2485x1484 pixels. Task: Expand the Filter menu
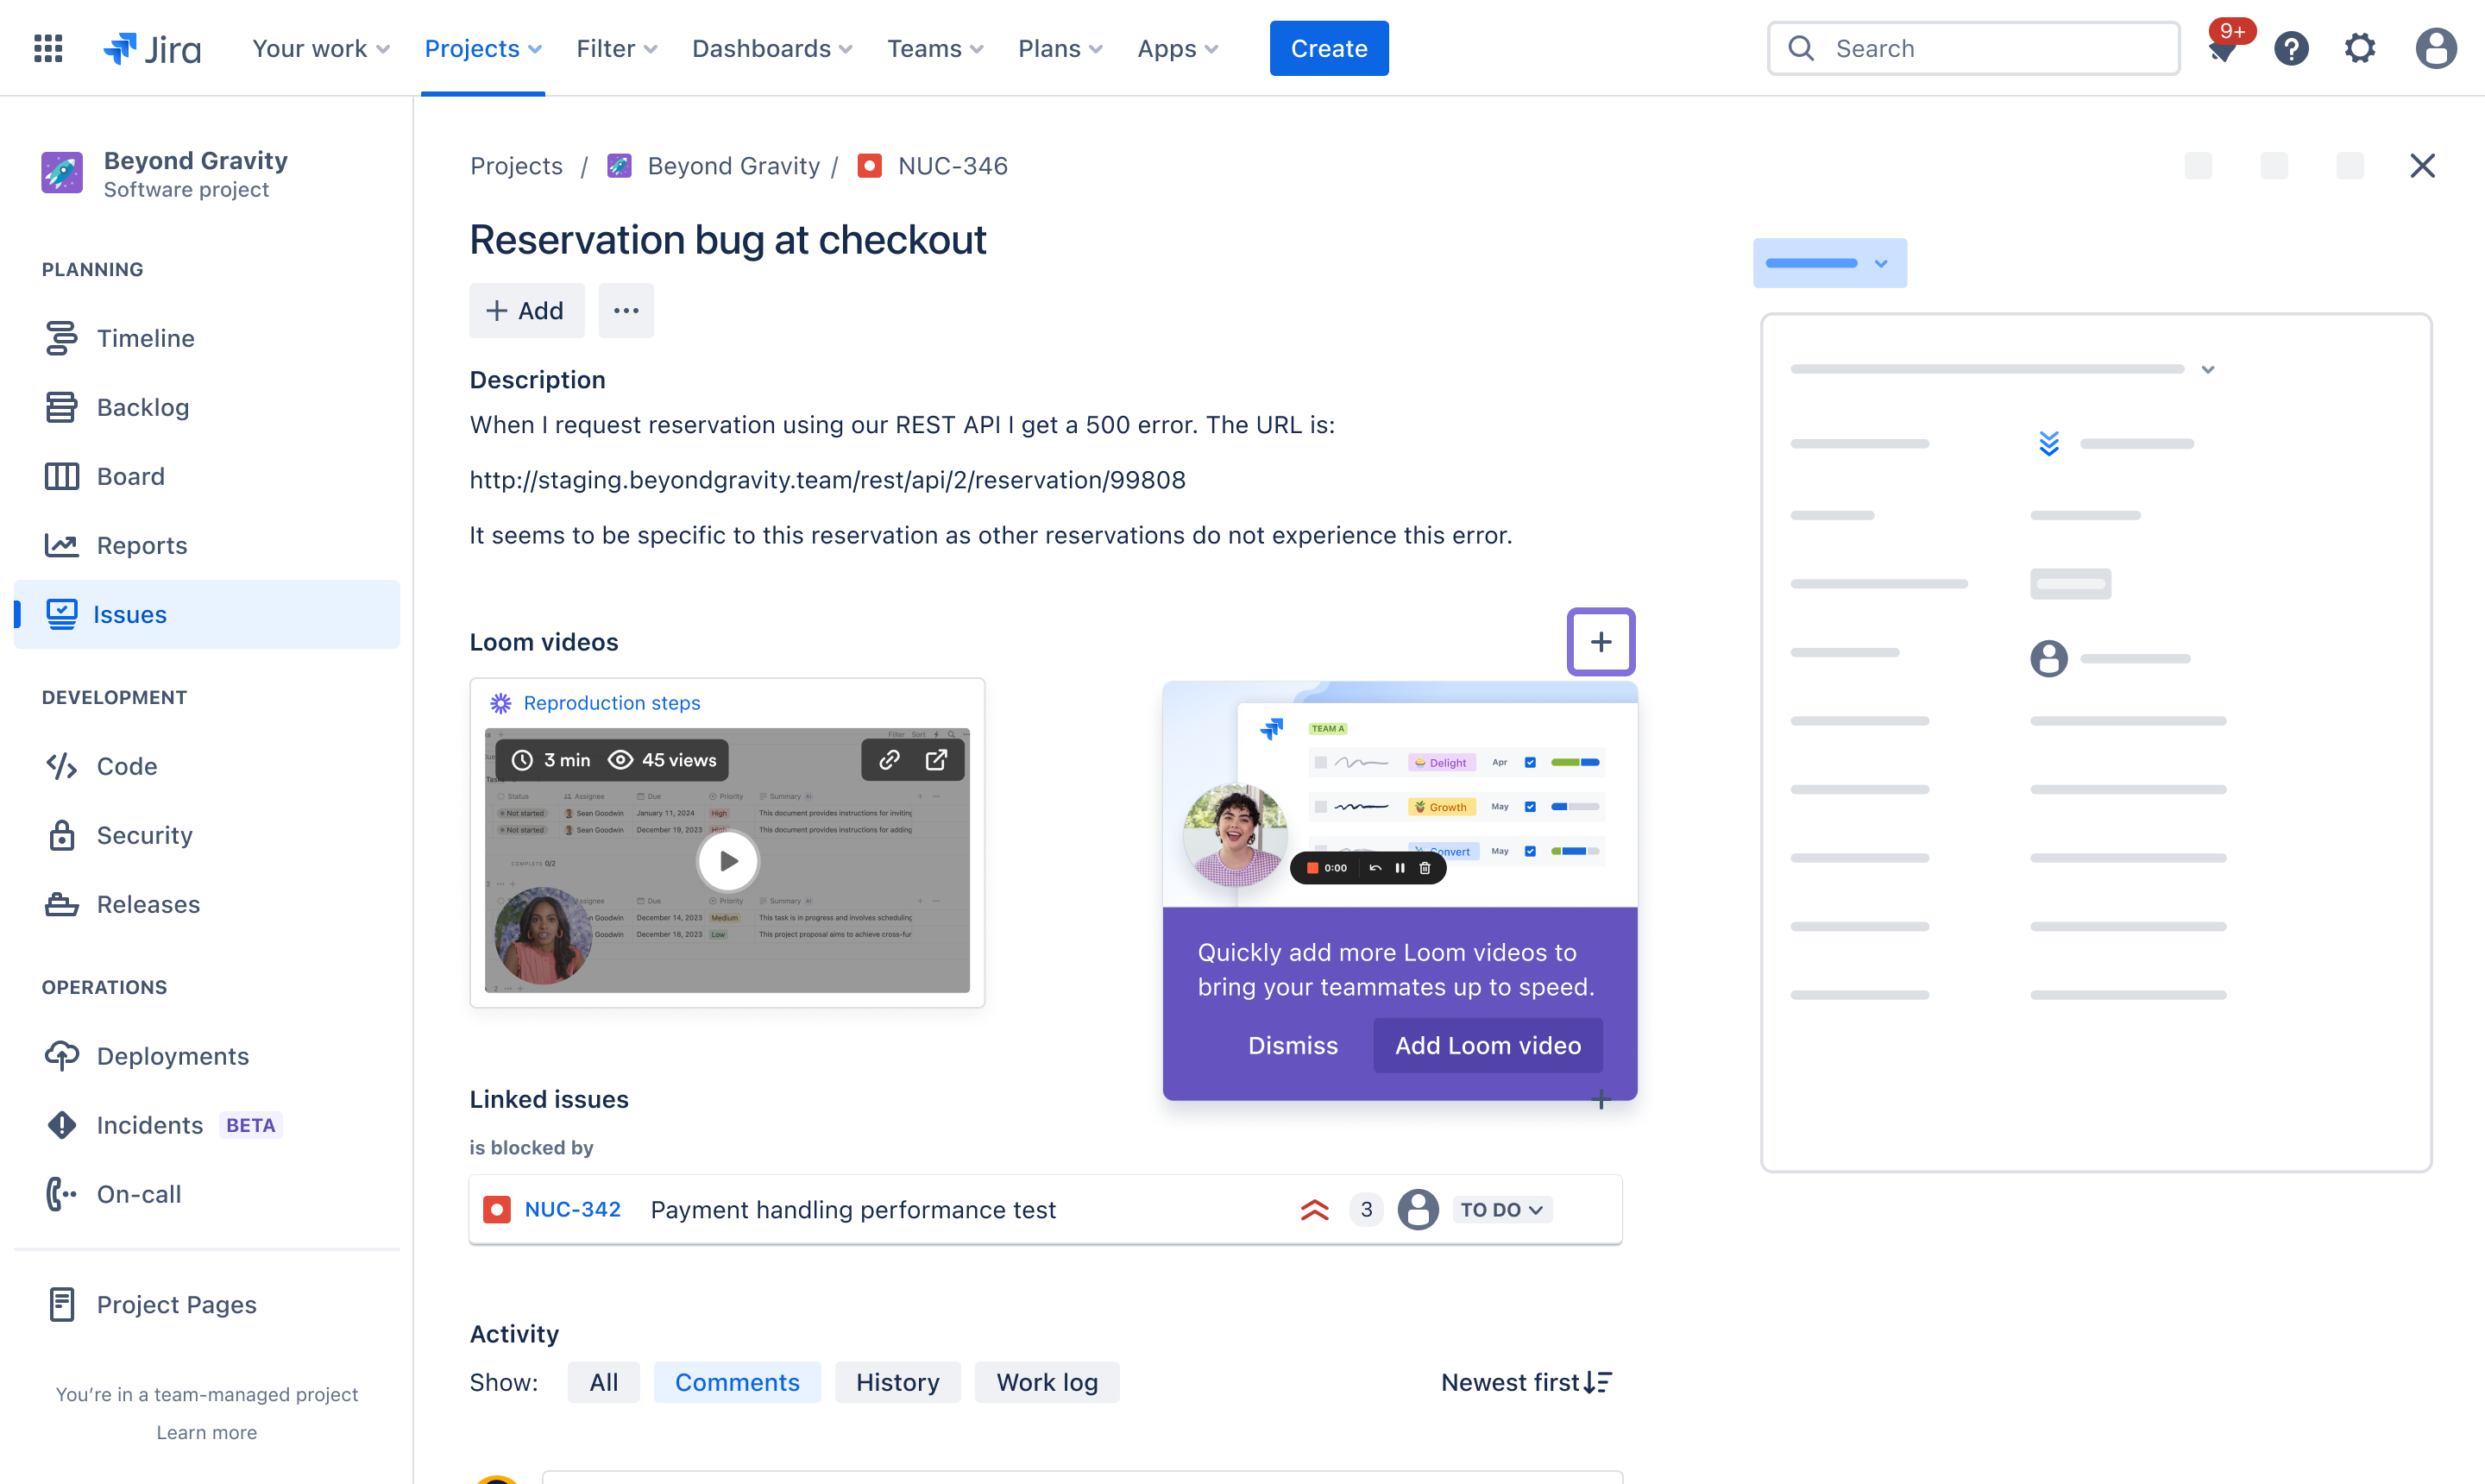(617, 48)
